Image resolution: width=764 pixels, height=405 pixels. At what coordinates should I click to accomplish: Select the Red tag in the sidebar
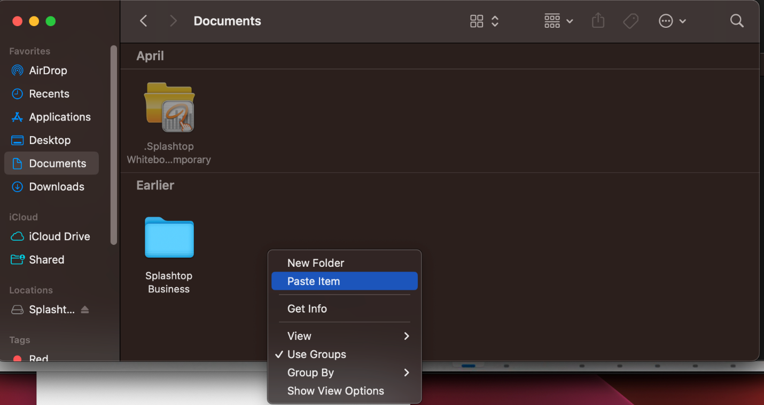pyautogui.click(x=36, y=358)
